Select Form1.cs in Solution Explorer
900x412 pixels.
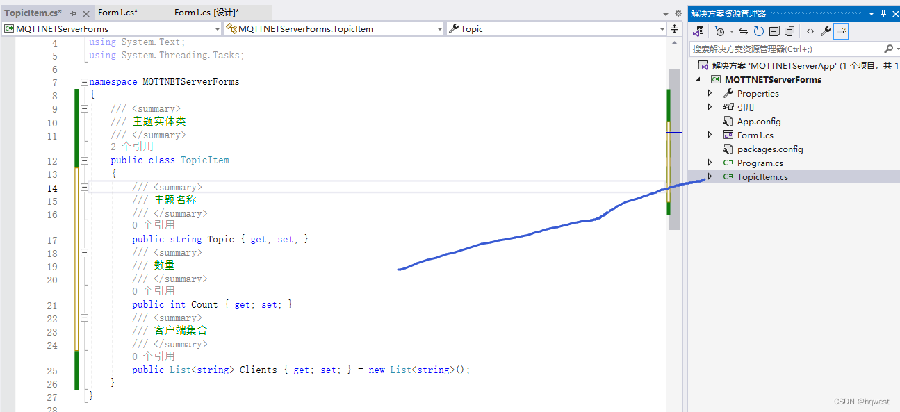click(755, 135)
